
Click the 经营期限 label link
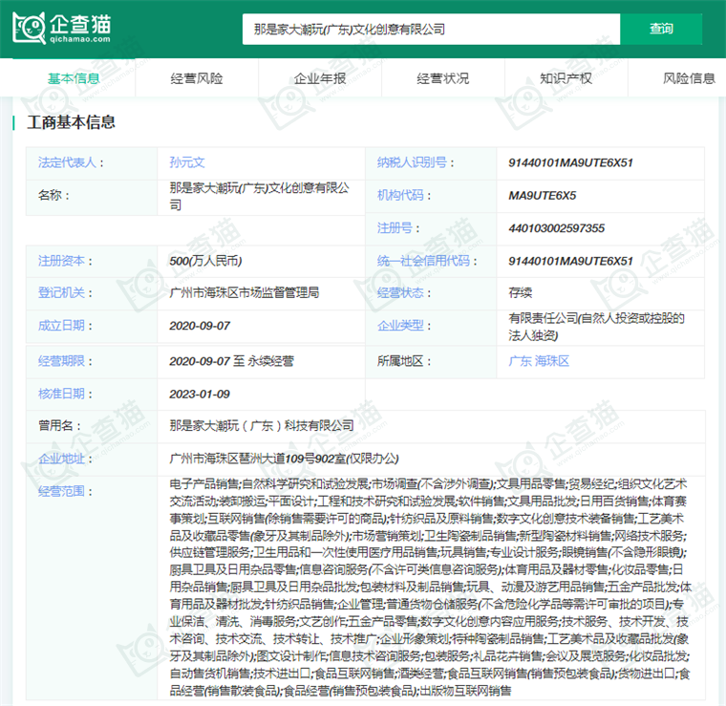click(61, 361)
